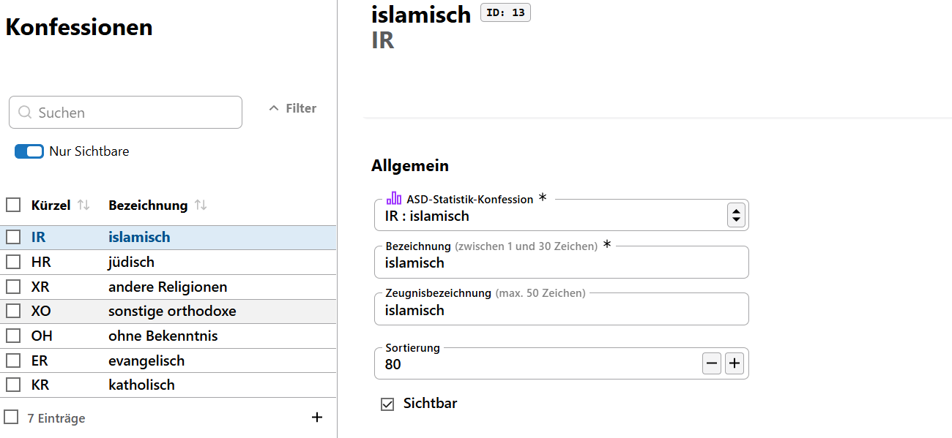This screenshot has width=952, height=438.
Task: Select the katholisch entry in the list
Action: 143,384
